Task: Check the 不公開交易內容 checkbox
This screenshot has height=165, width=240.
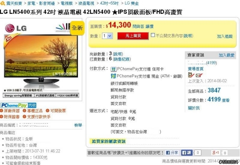Action: click(153, 35)
